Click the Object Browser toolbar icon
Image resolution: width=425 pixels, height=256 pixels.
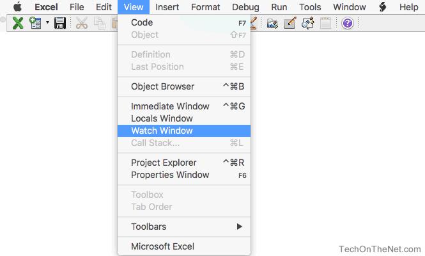coord(307,23)
